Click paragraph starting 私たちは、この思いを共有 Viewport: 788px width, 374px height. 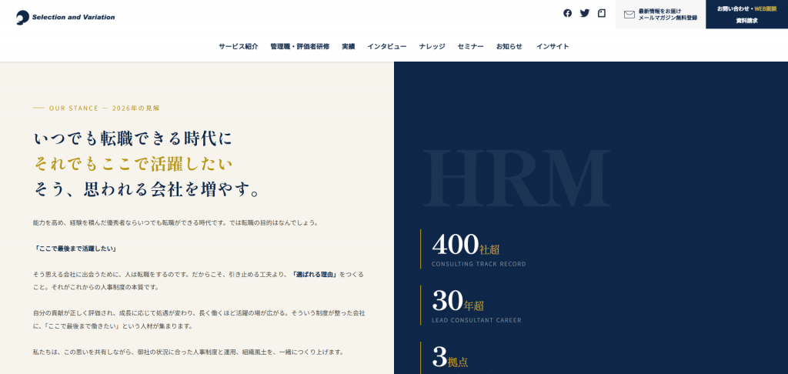[188, 352]
